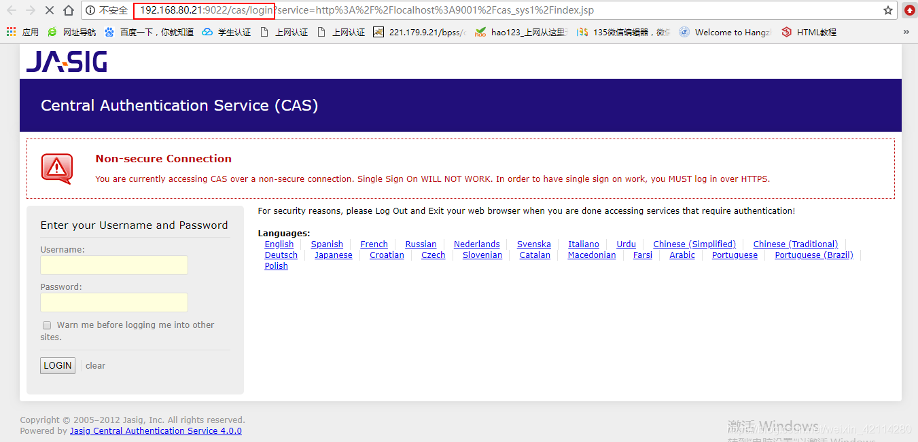Switch language to Urdu
The width and height of the screenshot is (918, 442).
point(626,244)
